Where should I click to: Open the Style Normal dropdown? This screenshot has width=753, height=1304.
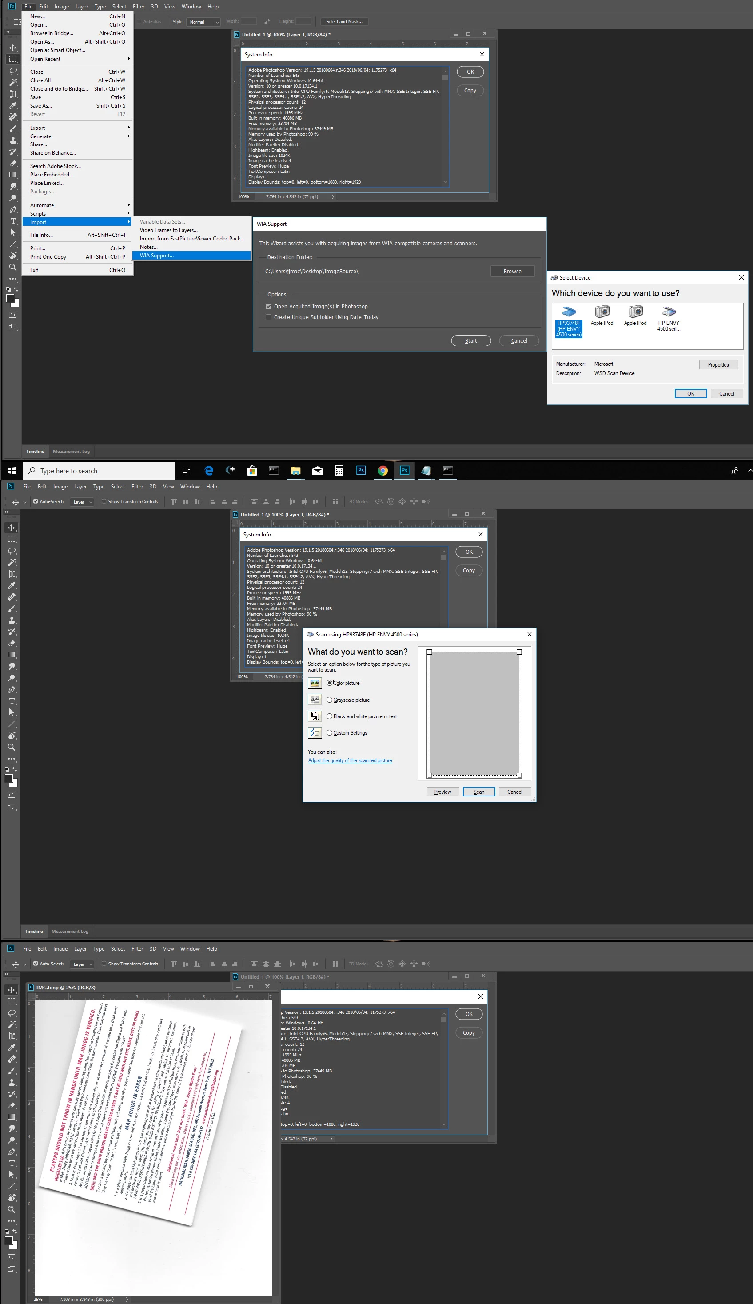click(204, 22)
